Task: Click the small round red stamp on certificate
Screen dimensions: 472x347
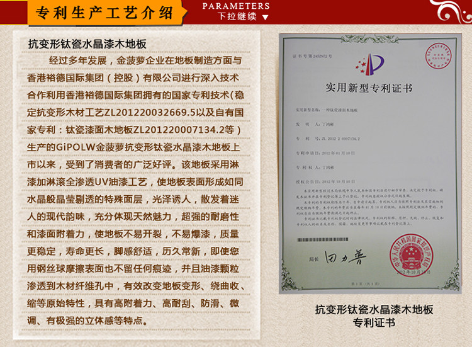Action: tap(438, 55)
